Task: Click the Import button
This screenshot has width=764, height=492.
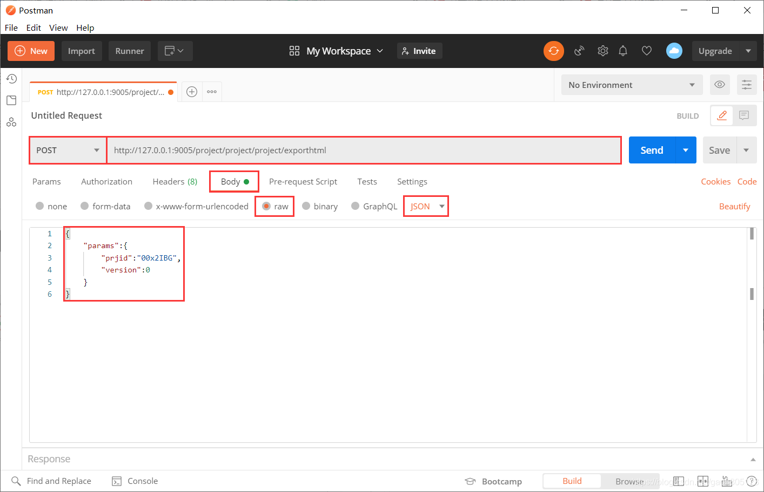Action: click(x=82, y=51)
